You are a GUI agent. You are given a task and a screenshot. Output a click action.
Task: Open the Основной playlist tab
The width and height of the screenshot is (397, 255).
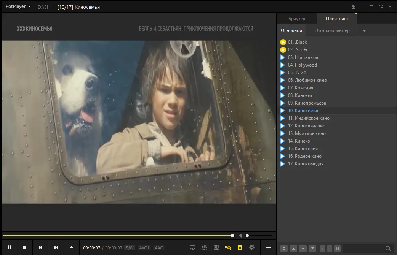coord(291,30)
